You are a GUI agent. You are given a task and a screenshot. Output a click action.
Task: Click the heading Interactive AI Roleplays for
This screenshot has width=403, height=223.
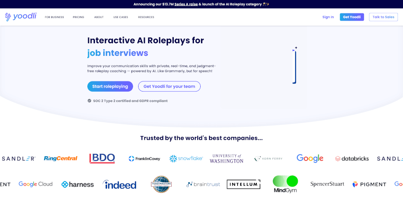(146, 40)
